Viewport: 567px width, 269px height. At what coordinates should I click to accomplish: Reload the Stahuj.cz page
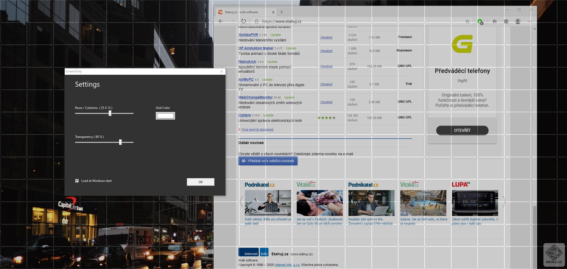click(244, 21)
